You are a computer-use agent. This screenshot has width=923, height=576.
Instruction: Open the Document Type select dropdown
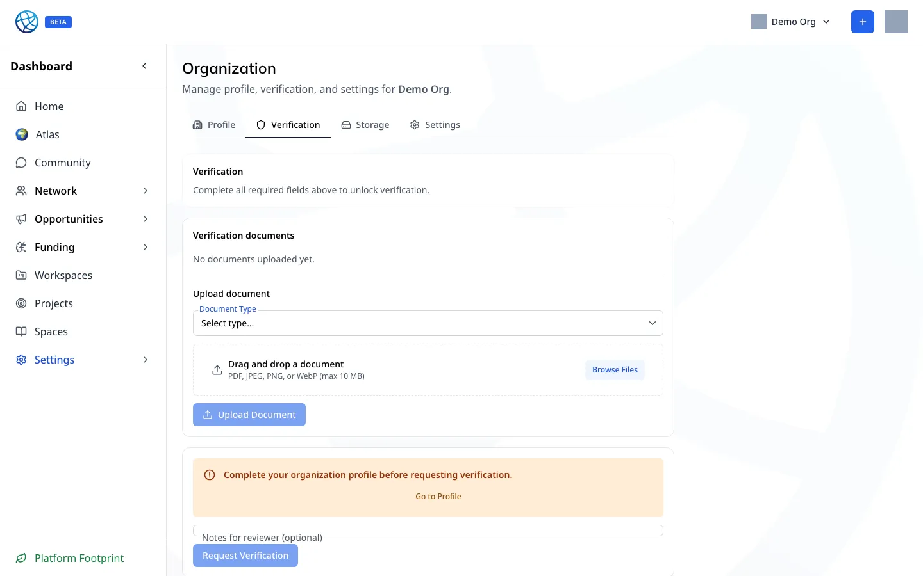(x=428, y=323)
